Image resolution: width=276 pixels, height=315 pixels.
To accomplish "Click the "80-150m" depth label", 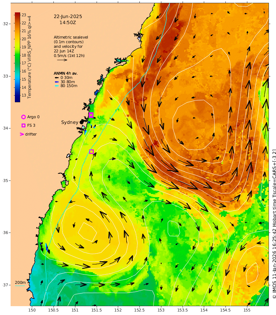I will click(x=69, y=86).
